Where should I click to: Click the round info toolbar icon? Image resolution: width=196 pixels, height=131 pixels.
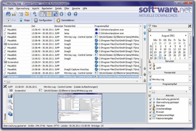[x=69, y=14]
